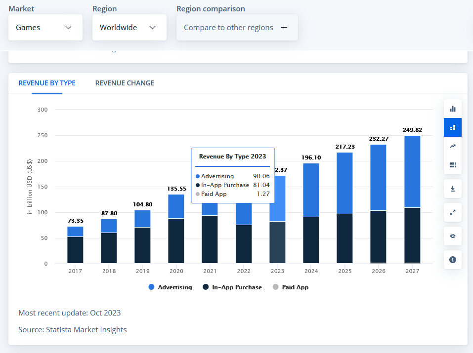The image size is (473, 353).
Task: Toggle In-App Purchase series in legend
Action: 232,287
